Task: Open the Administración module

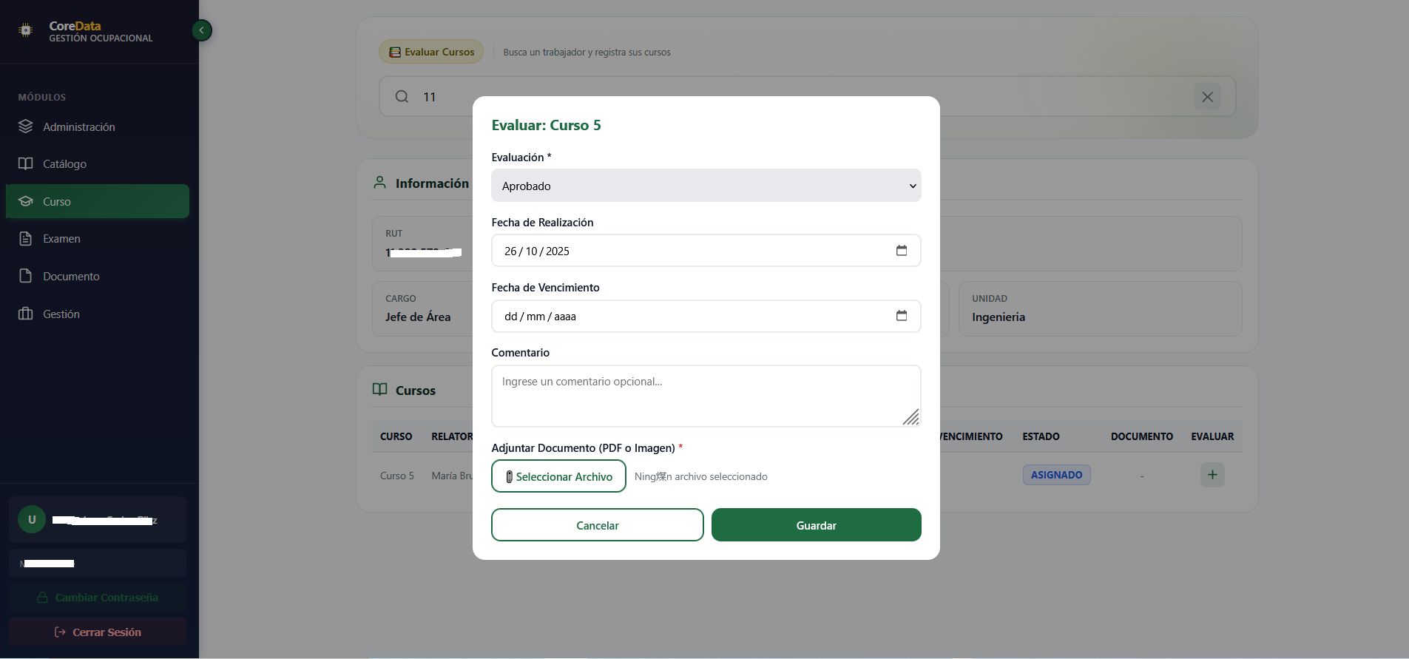Action: pyautogui.click(x=79, y=127)
